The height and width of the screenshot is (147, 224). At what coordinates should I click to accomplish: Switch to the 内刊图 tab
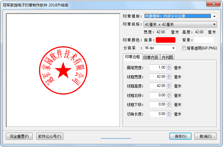pyautogui.click(x=167, y=57)
